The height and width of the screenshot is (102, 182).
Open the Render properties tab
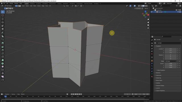pos(152,43)
